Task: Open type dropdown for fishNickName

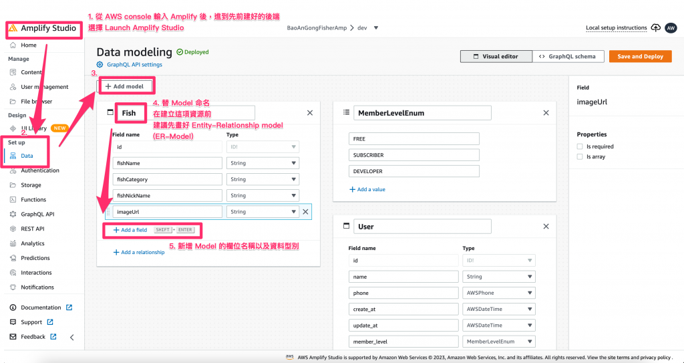Action: tap(263, 195)
